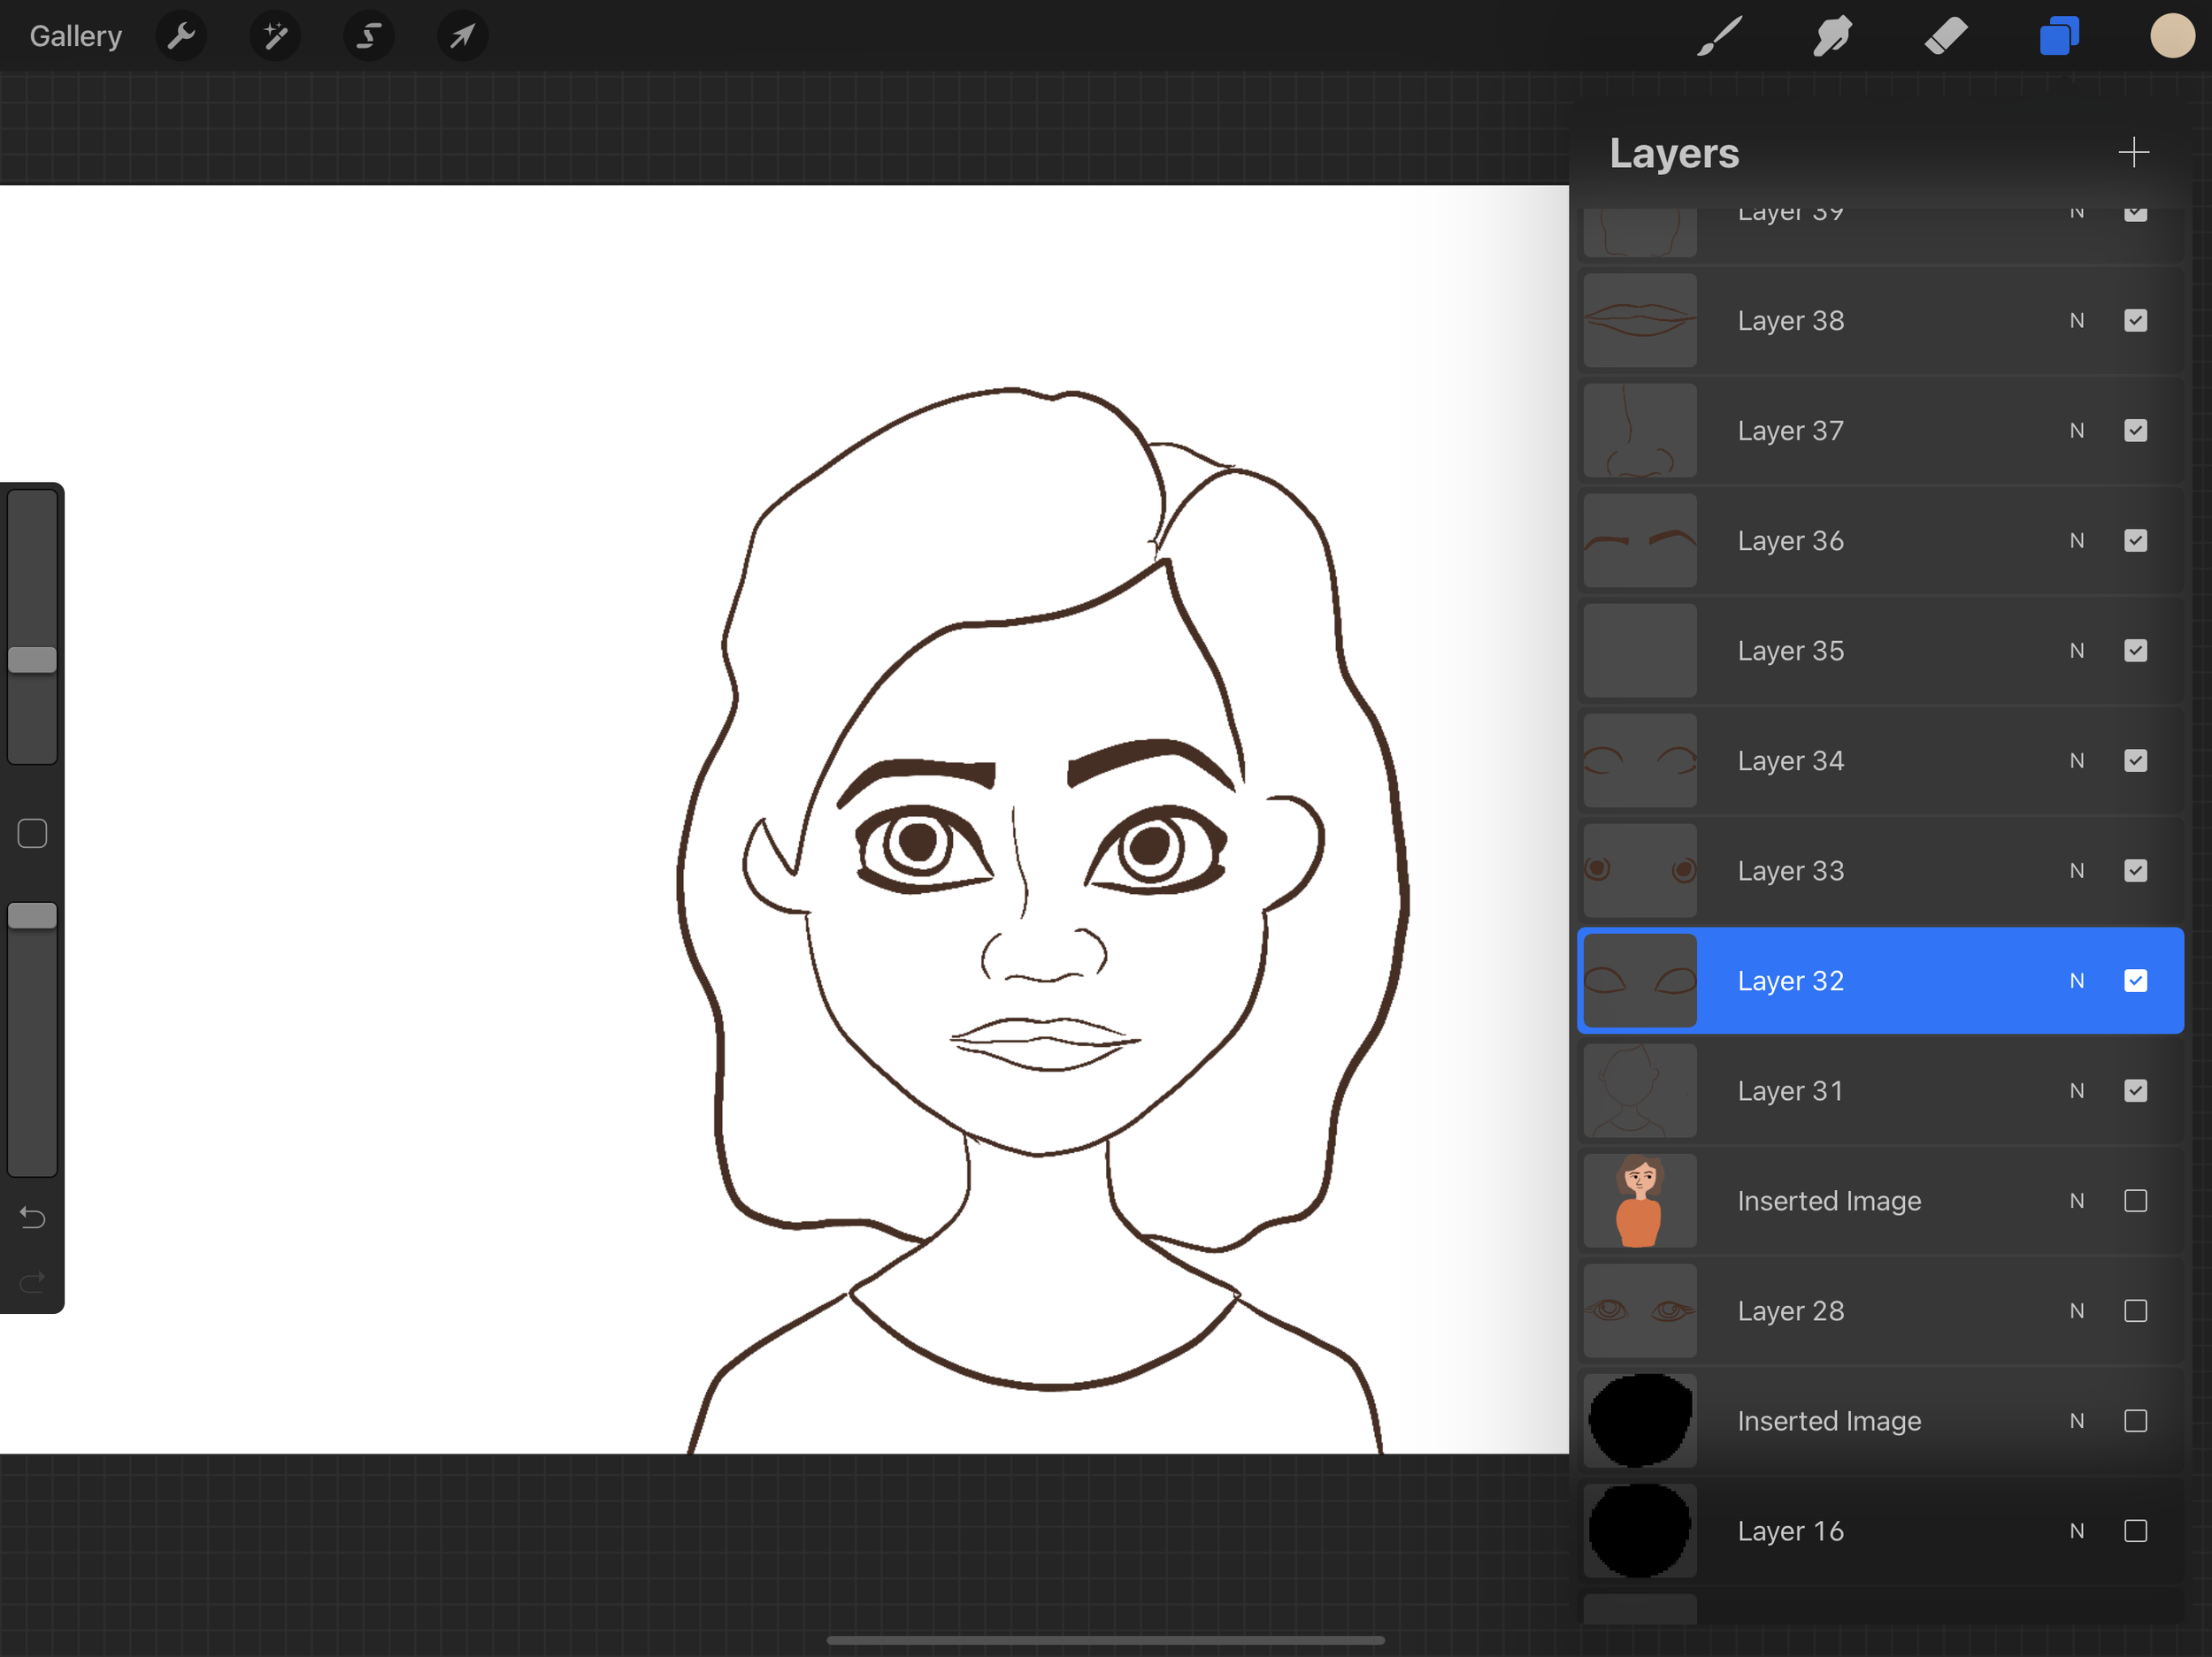This screenshot has height=1657, width=2212.
Task: Close the Layers panel via icon
Action: tap(2059, 37)
